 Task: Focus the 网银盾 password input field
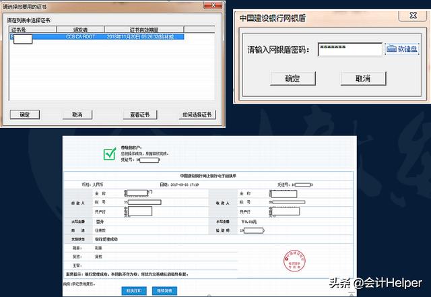tap(350, 50)
